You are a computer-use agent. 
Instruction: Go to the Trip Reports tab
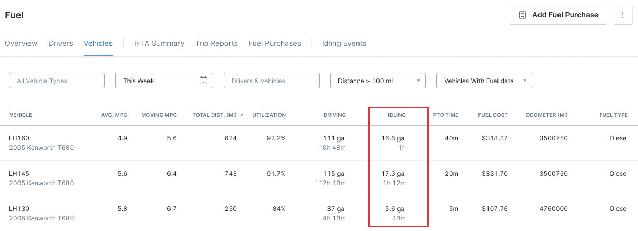pos(216,43)
